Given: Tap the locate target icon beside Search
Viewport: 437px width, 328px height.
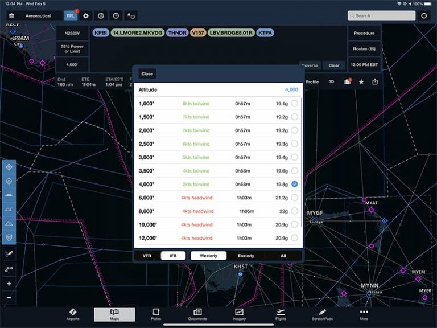Looking at the screenshot, I should (424, 15).
